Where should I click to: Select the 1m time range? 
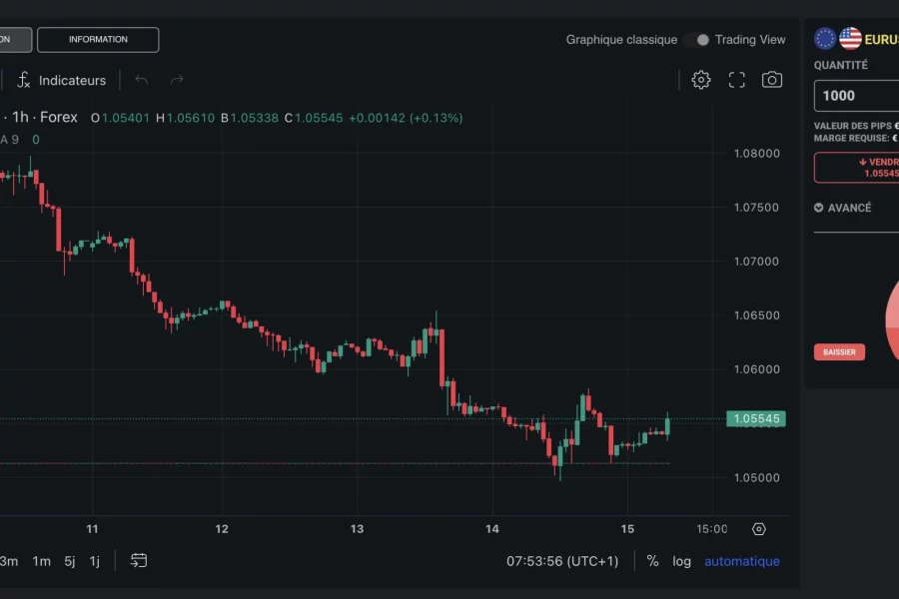point(41,561)
